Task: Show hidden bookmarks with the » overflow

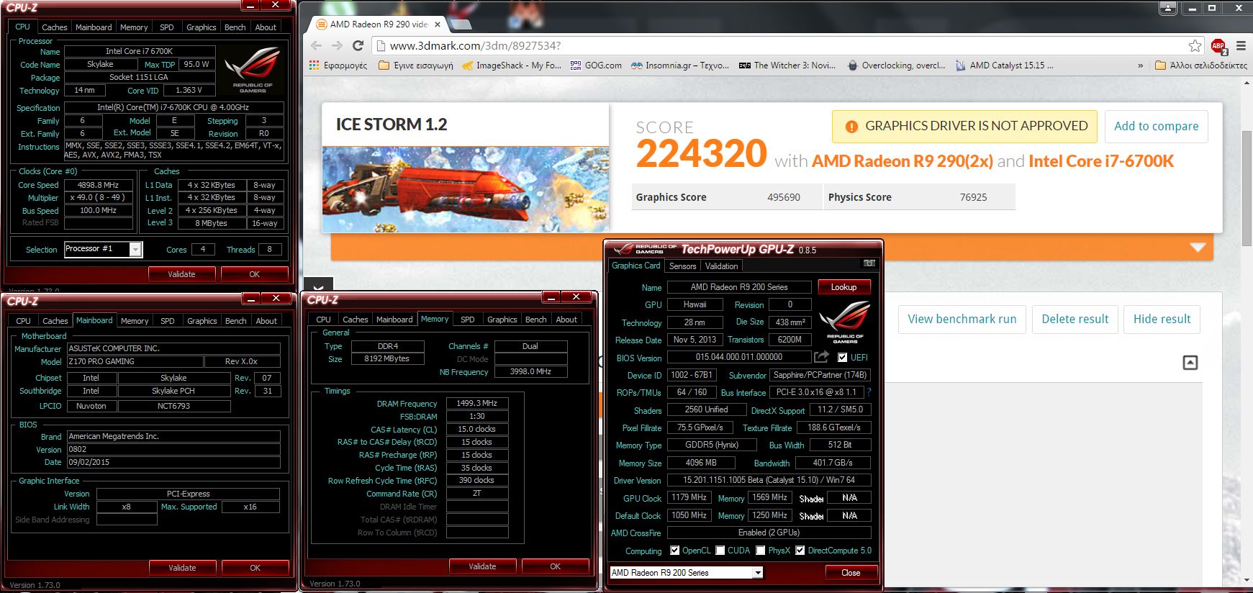Action: pyautogui.click(x=1140, y=65)
